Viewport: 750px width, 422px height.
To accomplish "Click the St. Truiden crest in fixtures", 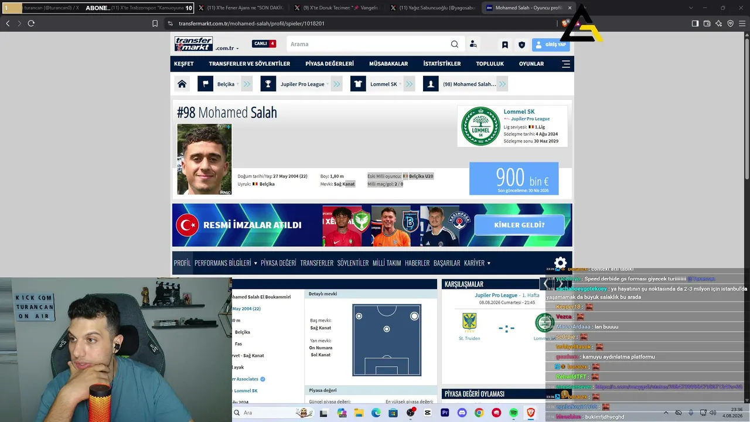I will pyautogui.click(x=469, y=321).
